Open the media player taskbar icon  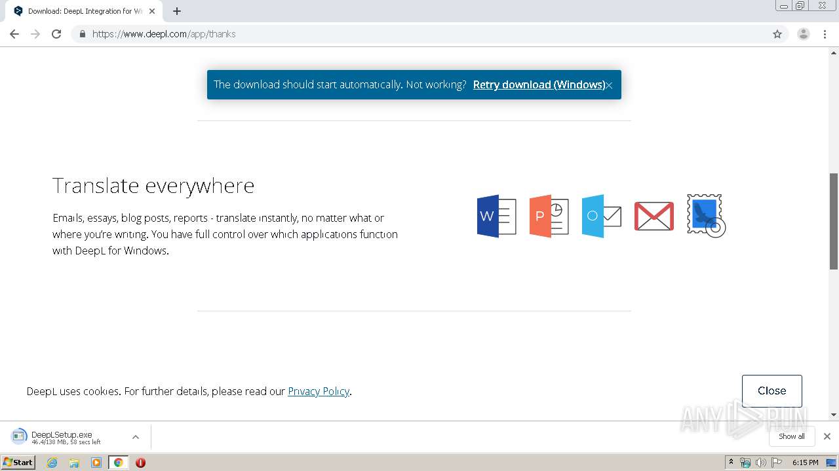(96, 462)
